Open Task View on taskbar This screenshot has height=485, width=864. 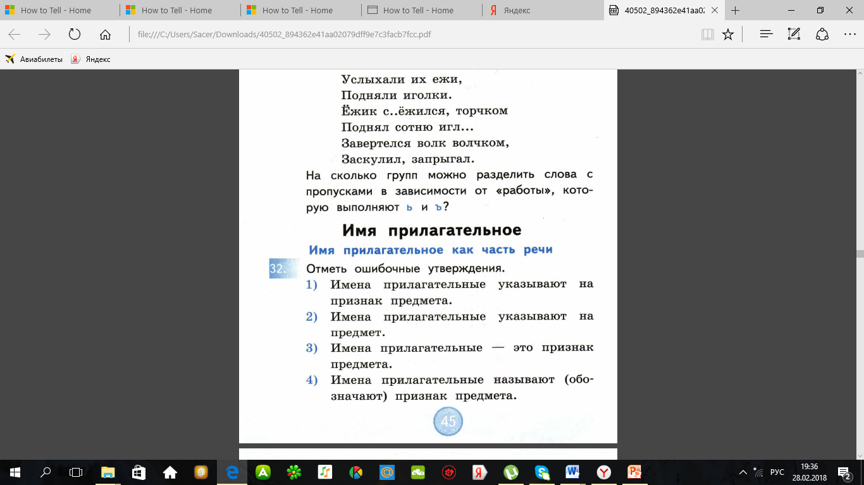[x=76, y=472]
